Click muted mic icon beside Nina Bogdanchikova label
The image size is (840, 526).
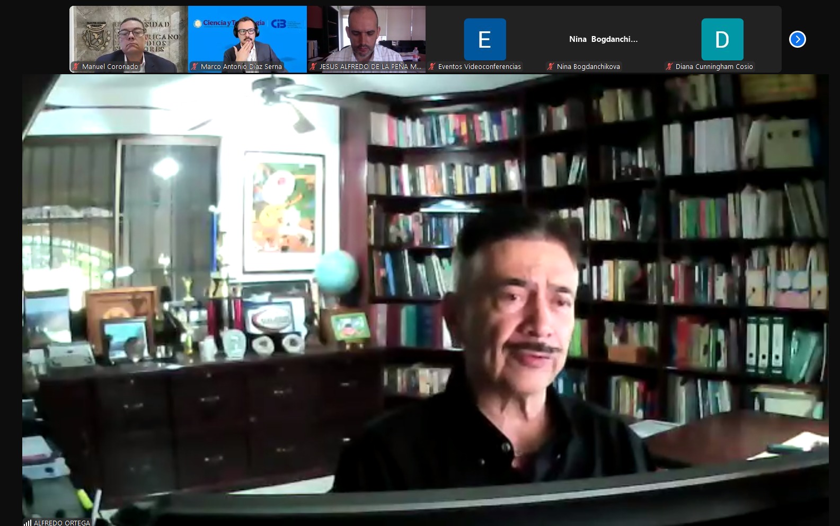(x=551, y=67)
